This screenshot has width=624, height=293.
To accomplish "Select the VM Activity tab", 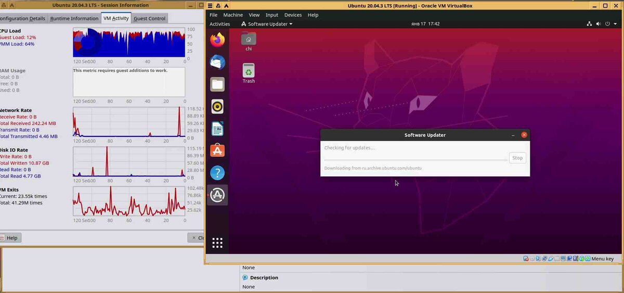I will pos(116,18).
